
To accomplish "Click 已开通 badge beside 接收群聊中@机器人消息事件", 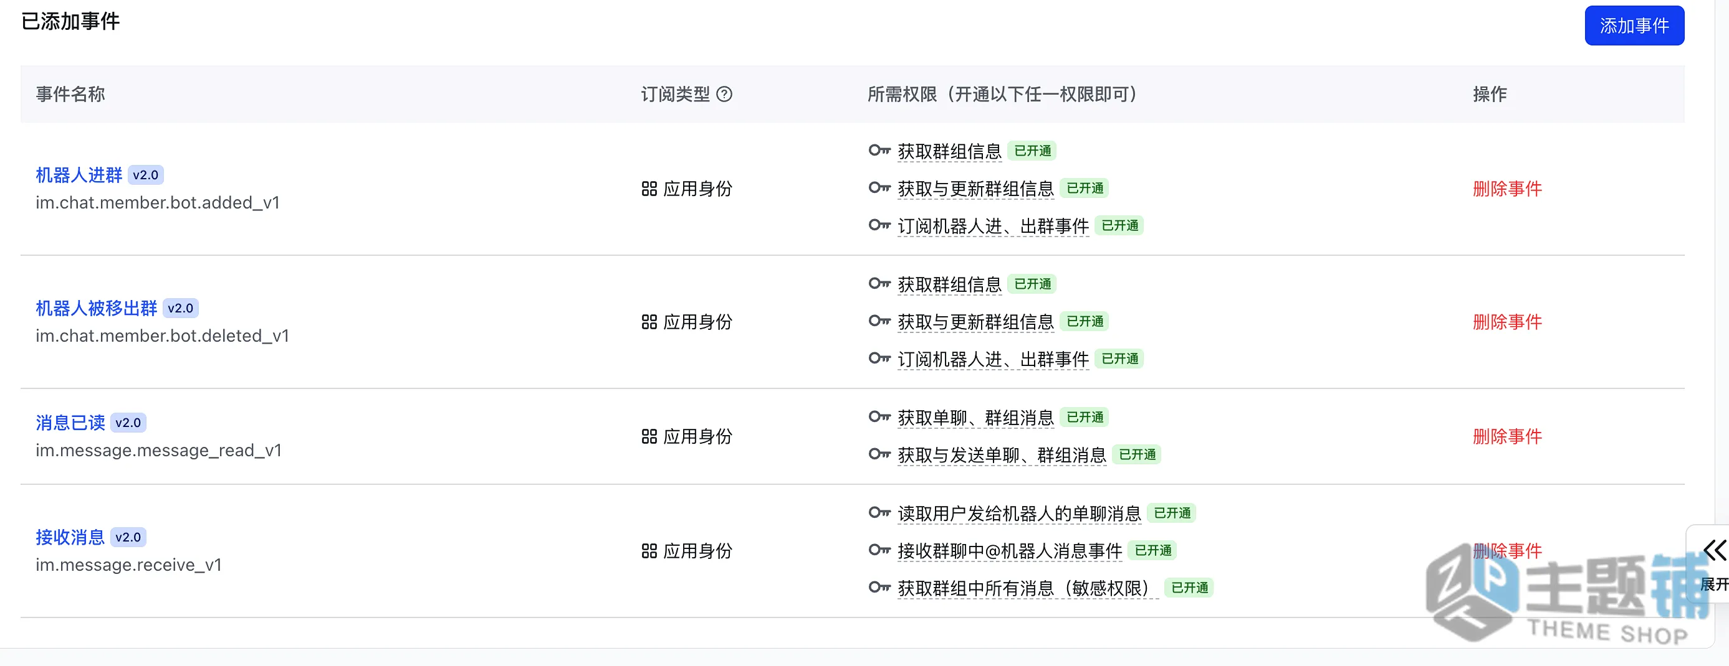I will 1153,551.
